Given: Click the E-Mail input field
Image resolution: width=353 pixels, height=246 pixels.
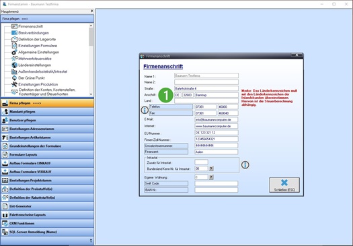Looking at the screenshot, I should [x=216, y=119].
